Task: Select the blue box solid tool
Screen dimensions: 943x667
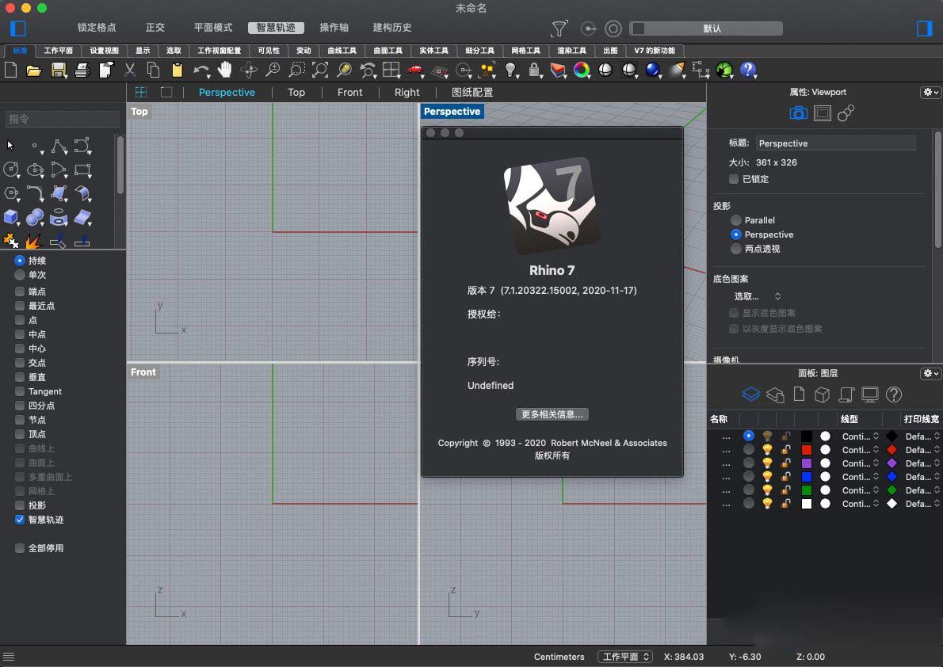Action: (x=11, y=216)
